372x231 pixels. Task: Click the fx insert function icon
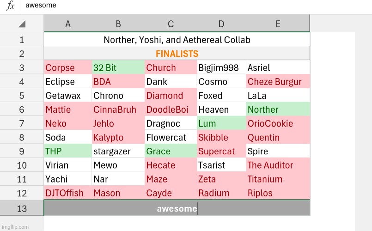(10, 6)
